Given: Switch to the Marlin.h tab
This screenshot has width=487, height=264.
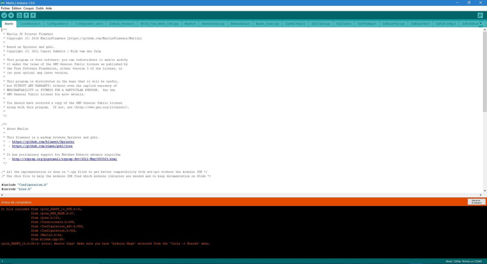Looking at the screenshot, I should (x=190, y=24).
